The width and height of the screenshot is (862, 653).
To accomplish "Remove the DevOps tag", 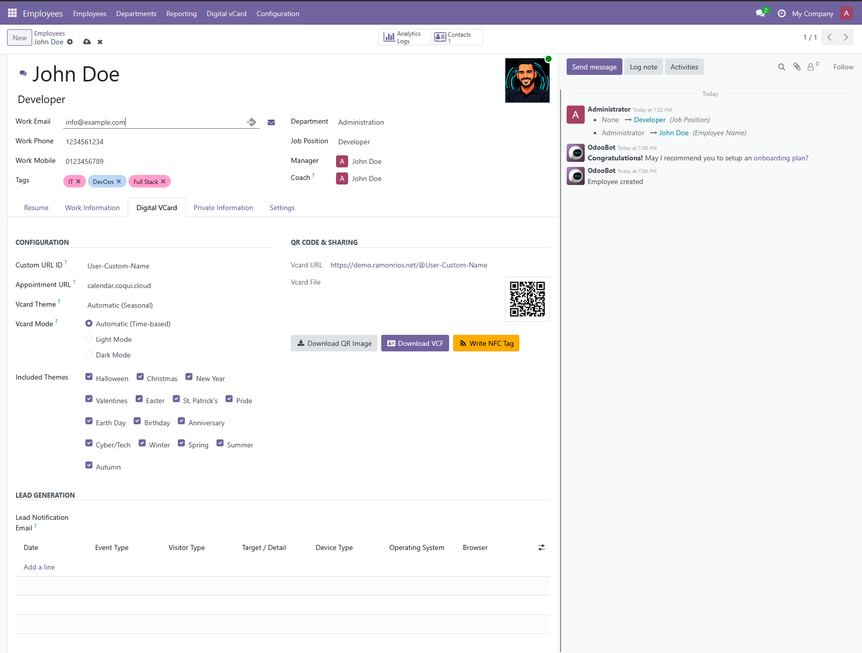I will pyautogui.click(x=119, y=181).
